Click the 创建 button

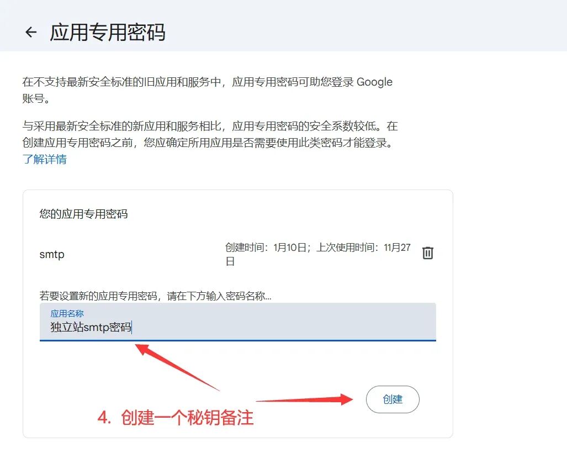[393, 399]
